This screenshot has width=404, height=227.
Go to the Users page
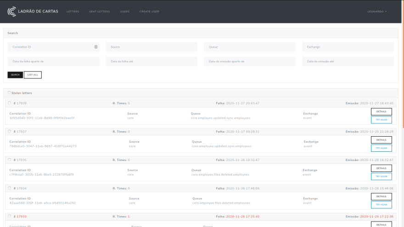pyautogui.click(x=125, y=11)
